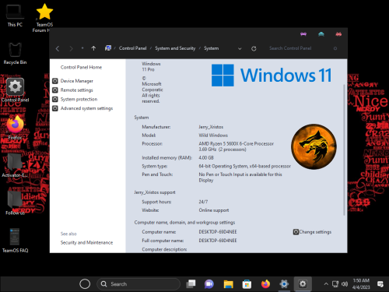The width and height of the screenshot is (389, 292).
Task: Open Device Manager link
Action: (77, 81)
